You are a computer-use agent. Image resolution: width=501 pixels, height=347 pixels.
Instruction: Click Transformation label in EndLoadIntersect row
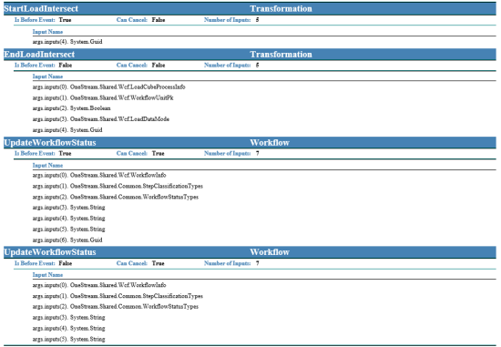(281, 55)
